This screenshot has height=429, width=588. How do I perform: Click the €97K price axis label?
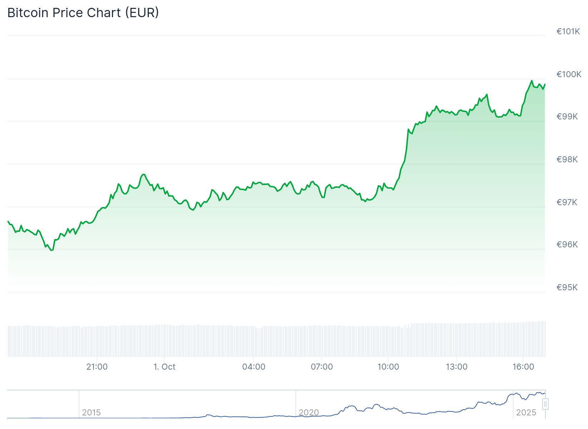[567, 202]
